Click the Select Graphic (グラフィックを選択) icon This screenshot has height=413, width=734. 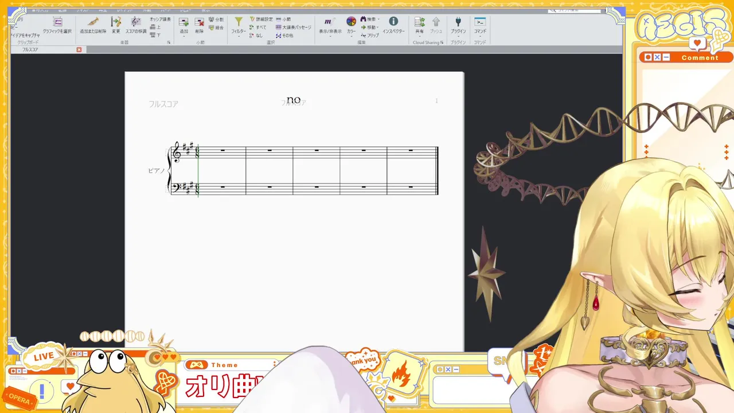coord(57,22)
